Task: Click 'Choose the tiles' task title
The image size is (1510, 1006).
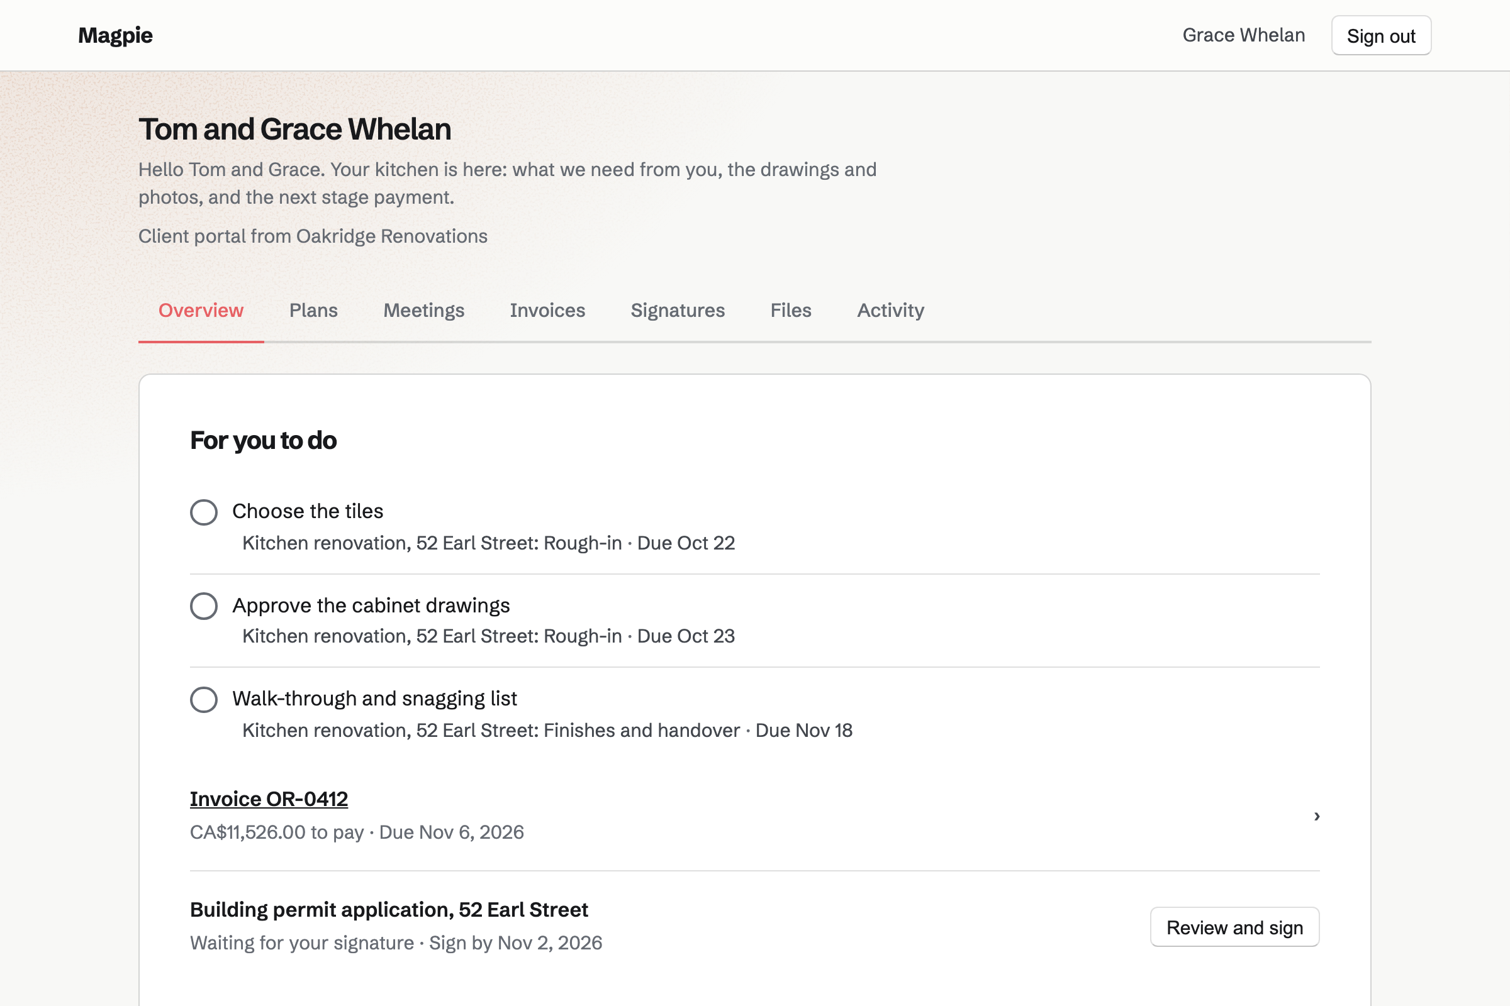Action: pos(308,511)
